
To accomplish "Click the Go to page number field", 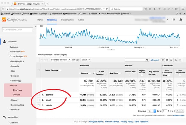I will point(165,111).
